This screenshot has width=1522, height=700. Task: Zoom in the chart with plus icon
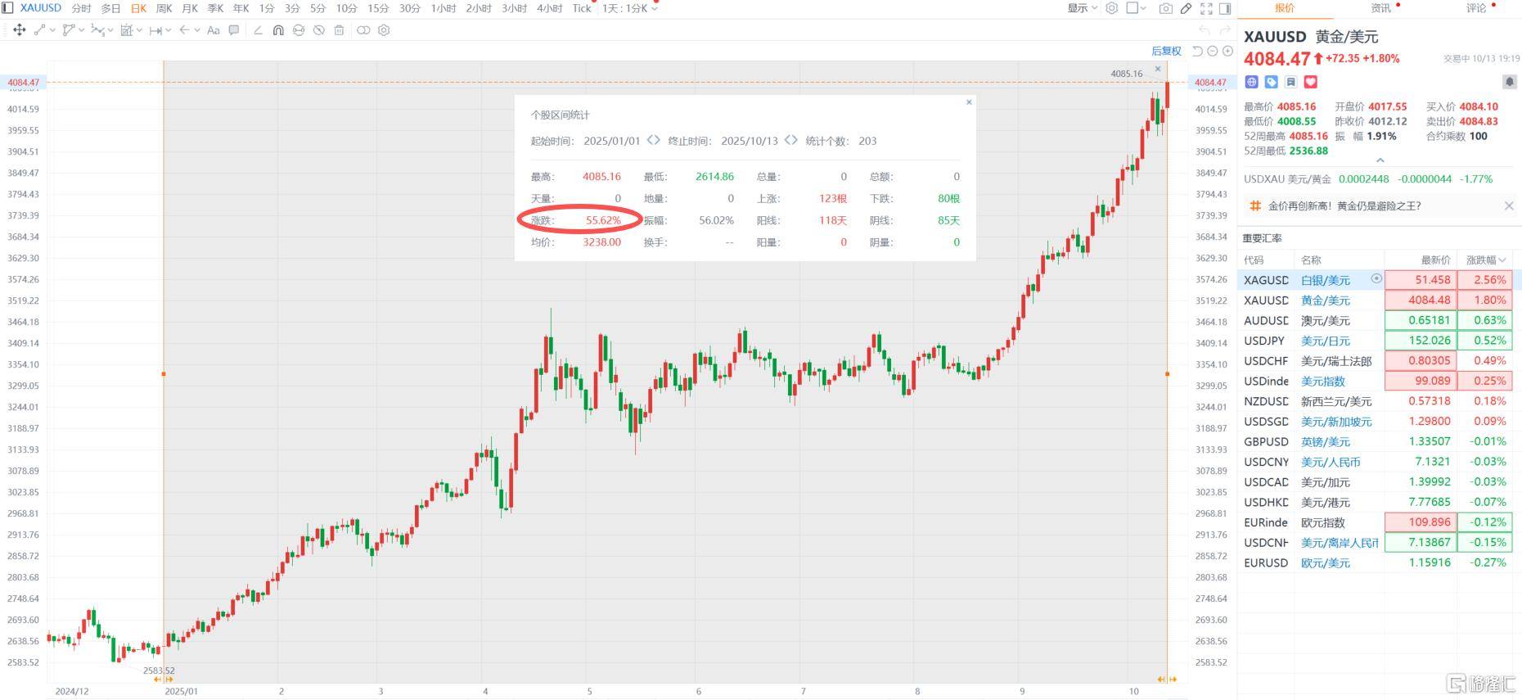[1227, 51]
